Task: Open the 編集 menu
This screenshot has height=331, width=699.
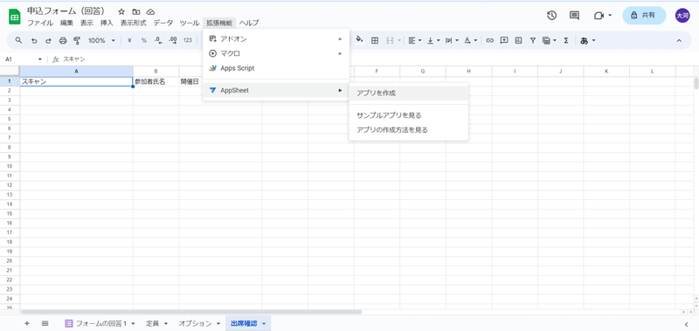Action: point(67,23)
